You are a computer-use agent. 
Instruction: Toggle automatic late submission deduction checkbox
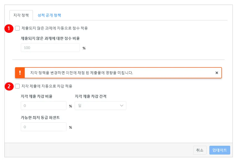click(x=18, y=86)
